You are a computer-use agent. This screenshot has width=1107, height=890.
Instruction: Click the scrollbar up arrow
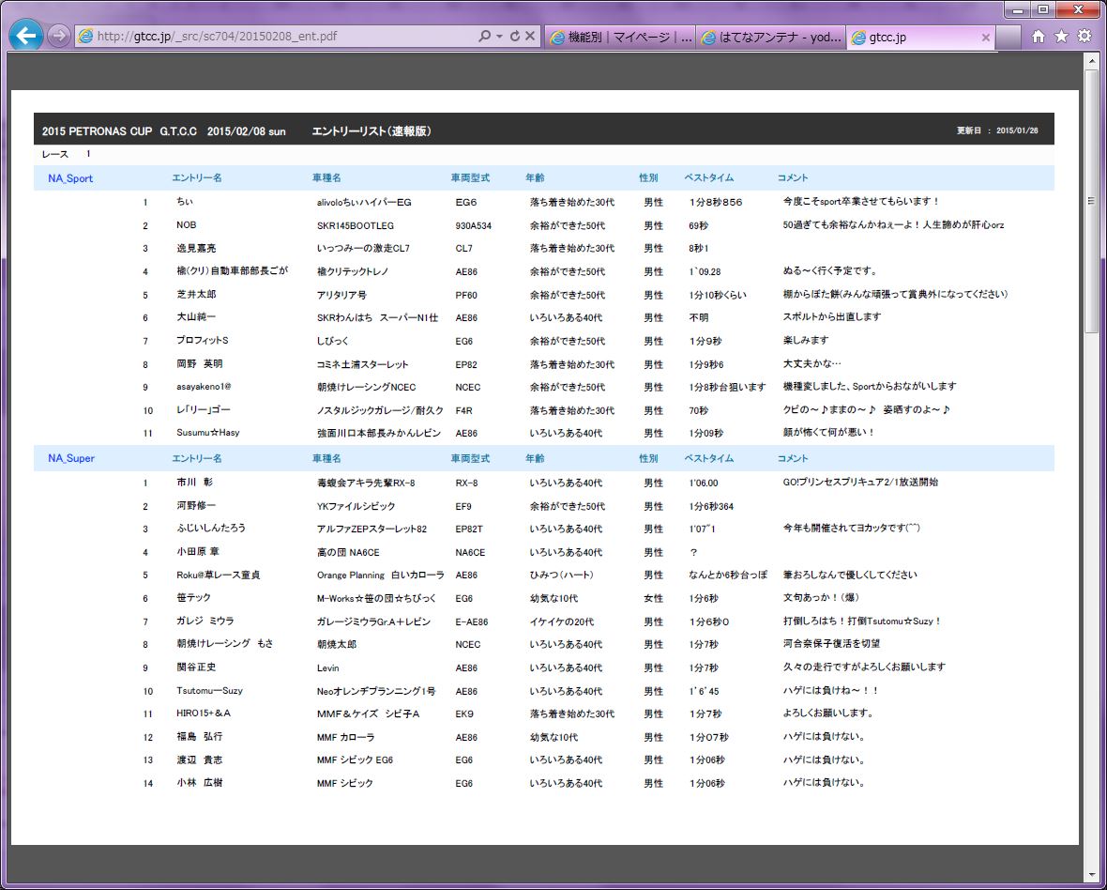point(1091,61)
